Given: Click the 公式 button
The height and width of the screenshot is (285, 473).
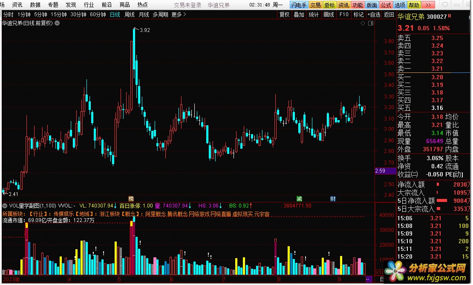Looking at the screenshot, I should [386, 5].
